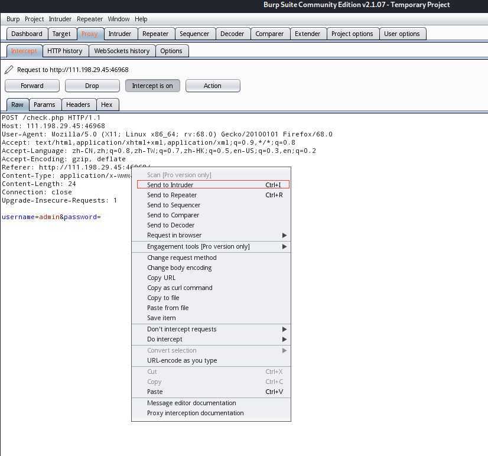This screenshot has height=456, width=488.
Task: Select the Raw request view tab
Action: coord(18,105)
